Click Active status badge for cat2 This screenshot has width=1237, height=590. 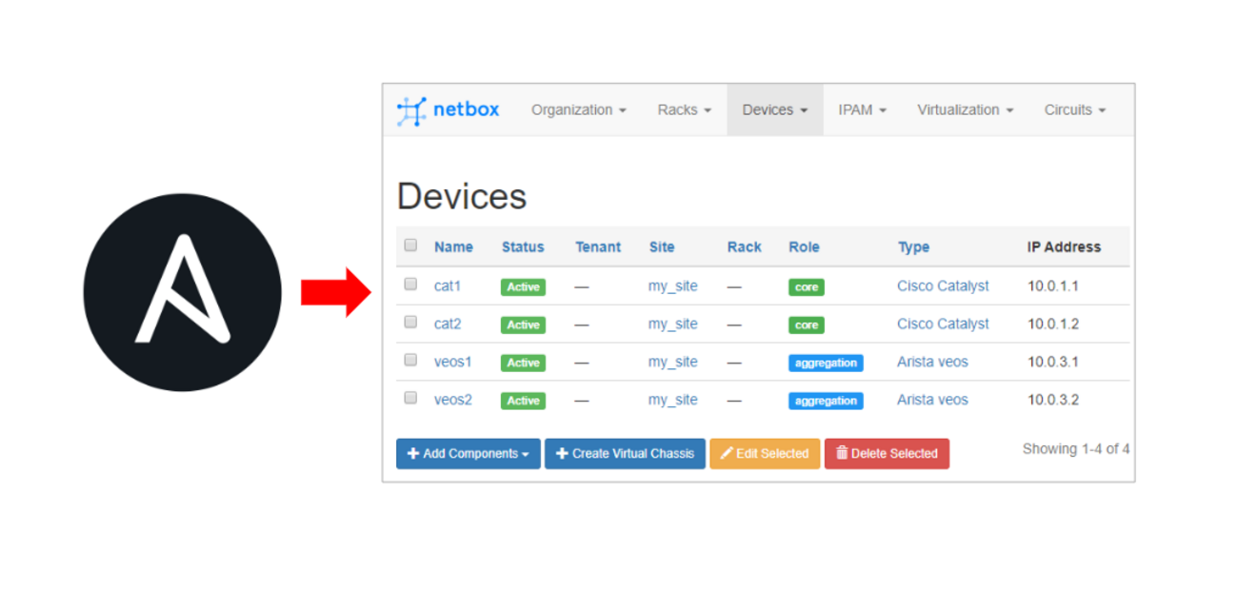[523, 325]
